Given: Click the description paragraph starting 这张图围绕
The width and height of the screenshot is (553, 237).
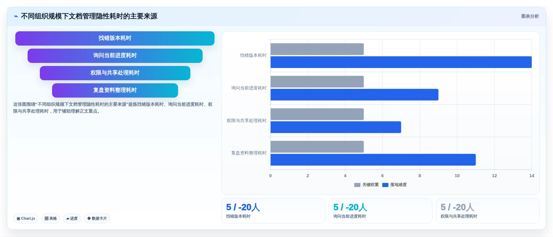Looking at the screenshot, I should click(113, 108).
